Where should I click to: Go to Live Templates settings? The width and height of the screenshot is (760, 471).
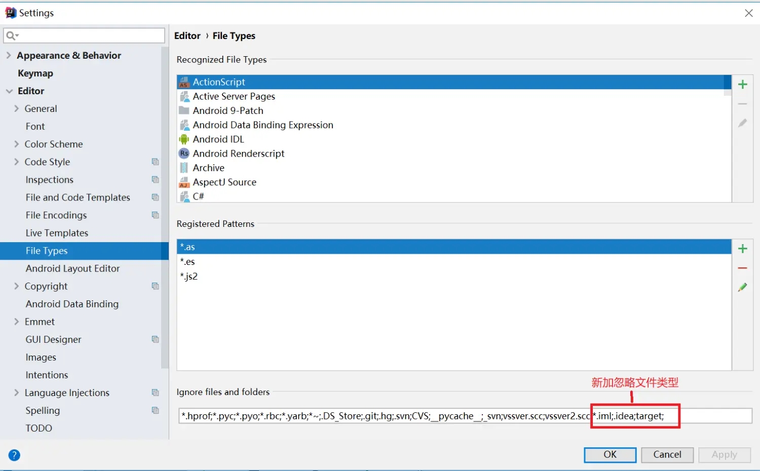coord(57,233)
